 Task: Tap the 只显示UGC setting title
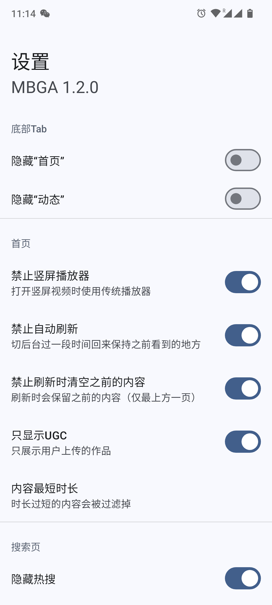[39, 435]
